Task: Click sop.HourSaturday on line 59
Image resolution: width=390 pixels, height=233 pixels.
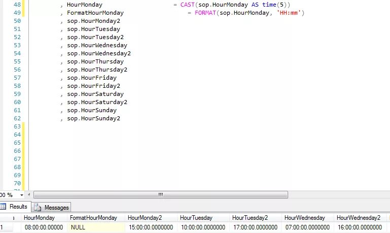Action: tap(95, 94)
